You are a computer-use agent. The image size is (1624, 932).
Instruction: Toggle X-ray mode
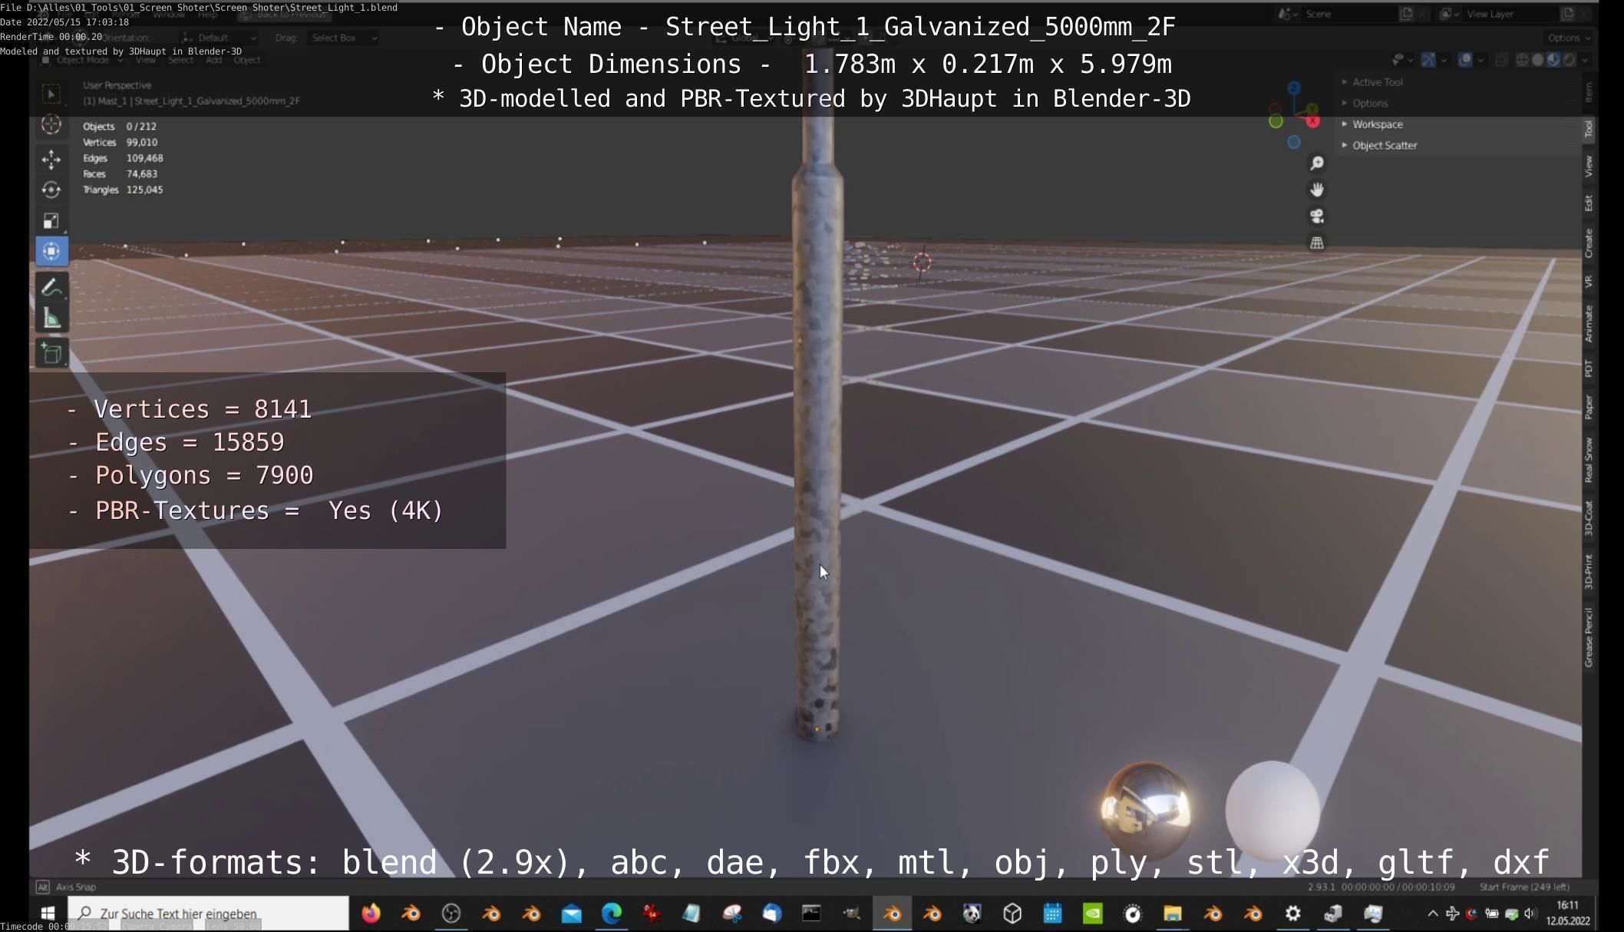(x=1502, y=60)
